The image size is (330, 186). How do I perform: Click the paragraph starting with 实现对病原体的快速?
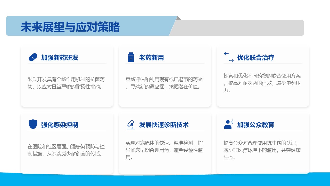point(164,150)
